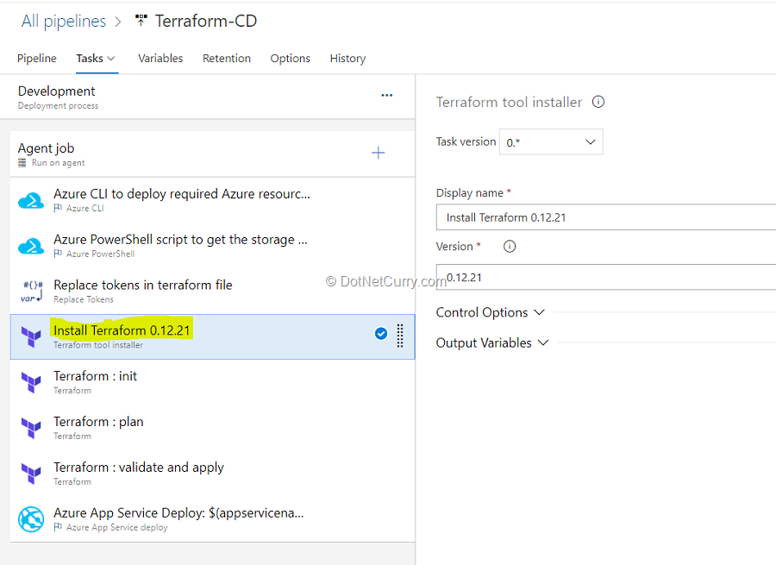Open info for Terraform tool installer heading

598,102
